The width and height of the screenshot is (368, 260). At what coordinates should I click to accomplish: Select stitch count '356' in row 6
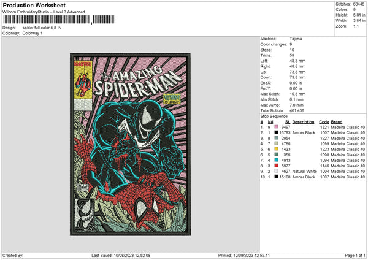pyautogui.click(x=287, y=155)
